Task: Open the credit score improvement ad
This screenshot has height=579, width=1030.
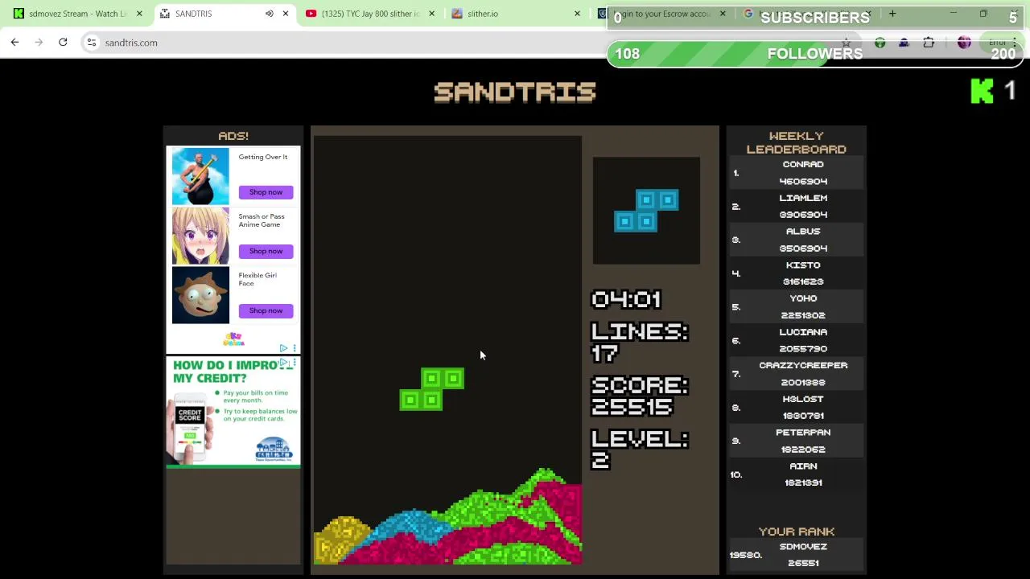Action: (x=233, y=412)
